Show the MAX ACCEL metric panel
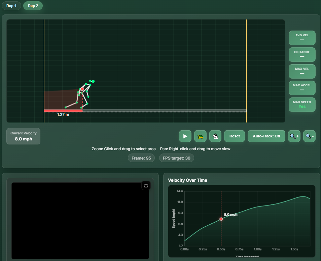Screen dimensions: 321x261 tap(301, 88)
